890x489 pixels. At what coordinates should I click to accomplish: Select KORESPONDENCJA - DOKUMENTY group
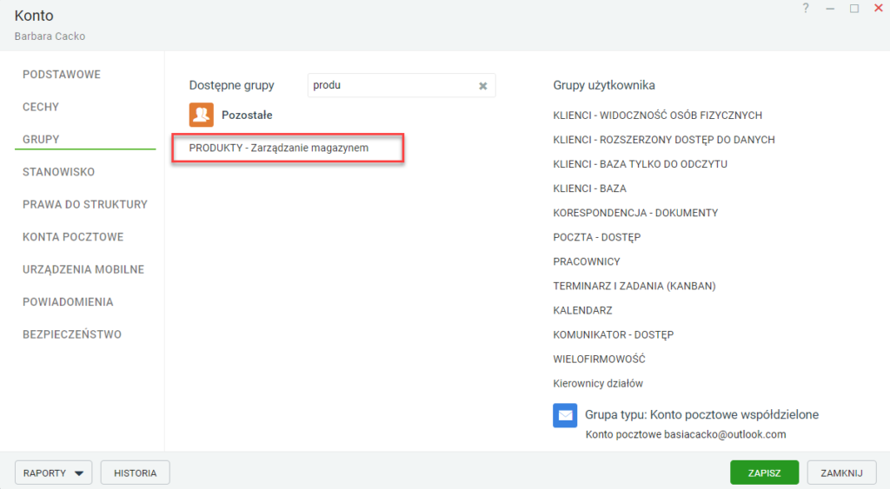(x=635, y=213)
